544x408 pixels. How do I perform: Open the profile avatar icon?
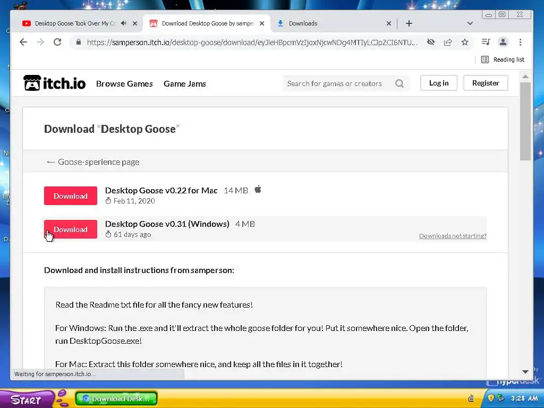503,42
